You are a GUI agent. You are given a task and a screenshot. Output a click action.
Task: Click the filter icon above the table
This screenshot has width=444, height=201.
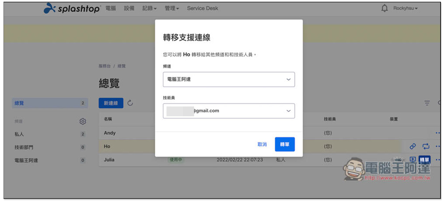click(x=427, y=103)
